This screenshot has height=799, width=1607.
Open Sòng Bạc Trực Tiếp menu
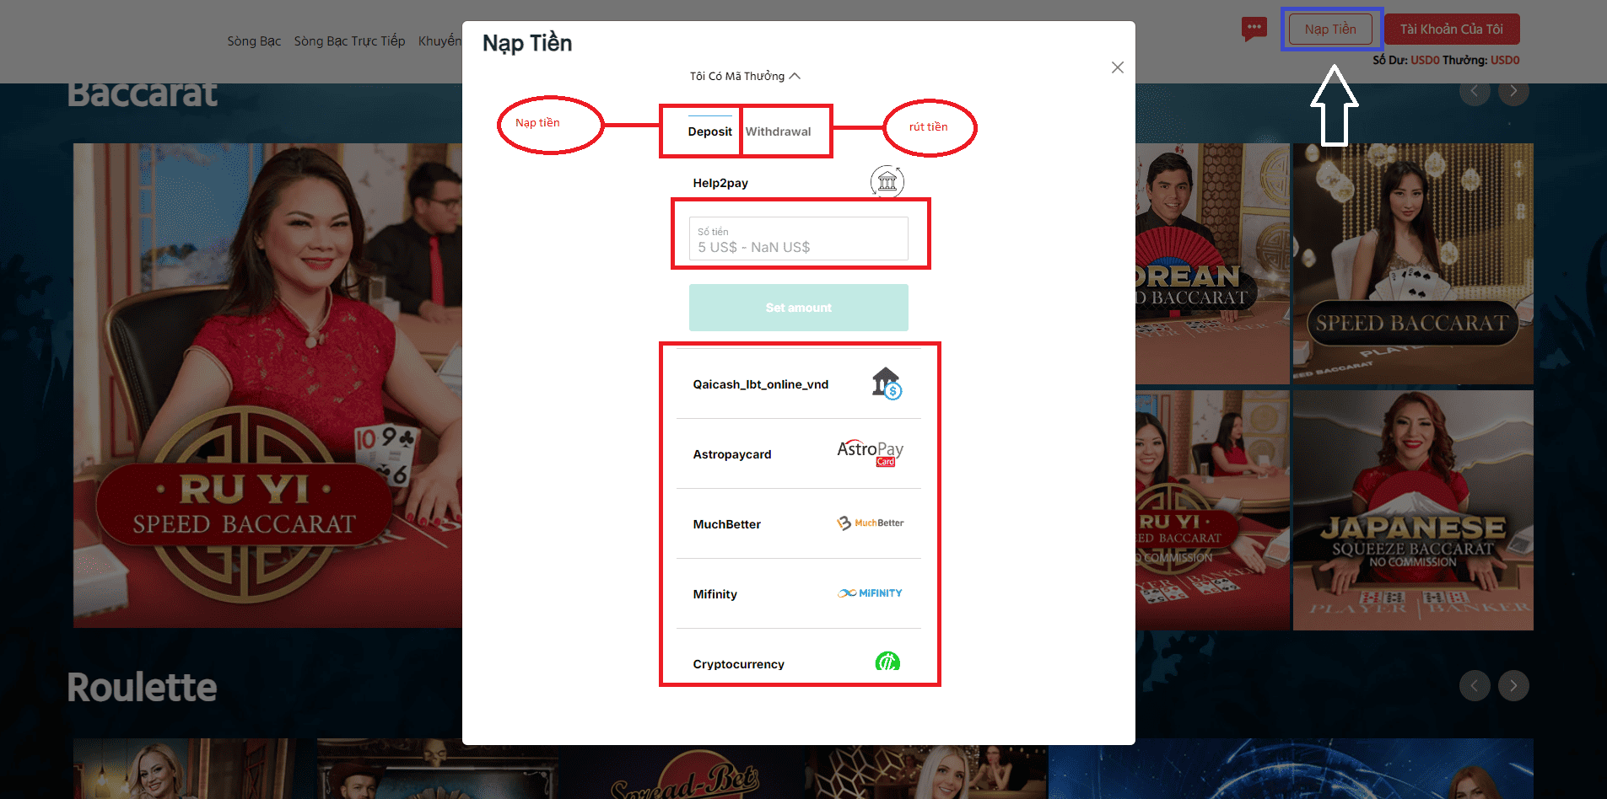pos(349,41)
